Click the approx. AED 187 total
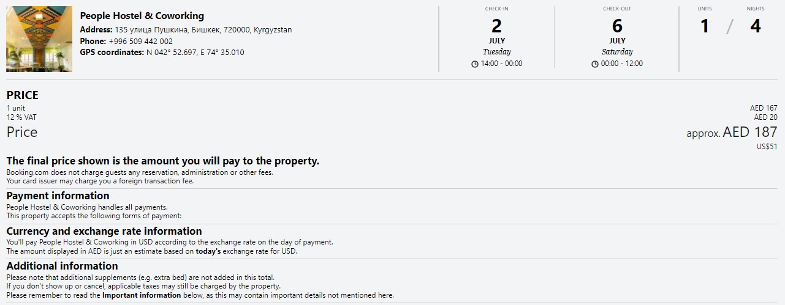 tap(732, 132)
